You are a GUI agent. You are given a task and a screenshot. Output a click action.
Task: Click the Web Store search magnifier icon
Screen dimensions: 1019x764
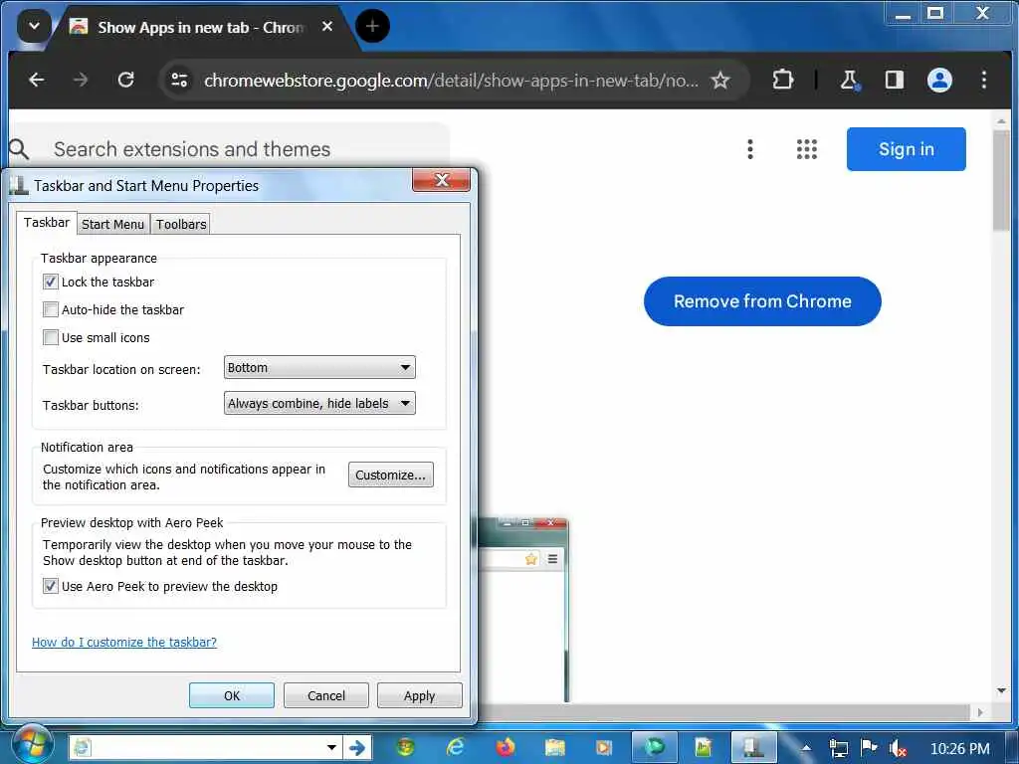coord(19,149)
